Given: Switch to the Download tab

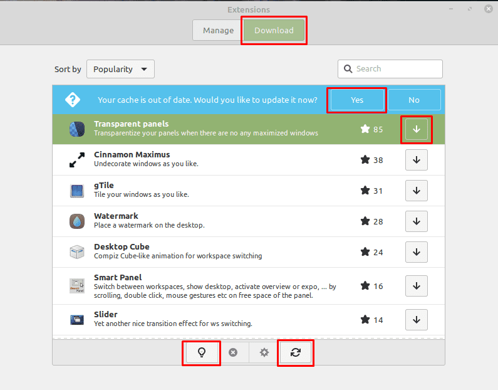Looking at the screenshot, I should 274,31.
